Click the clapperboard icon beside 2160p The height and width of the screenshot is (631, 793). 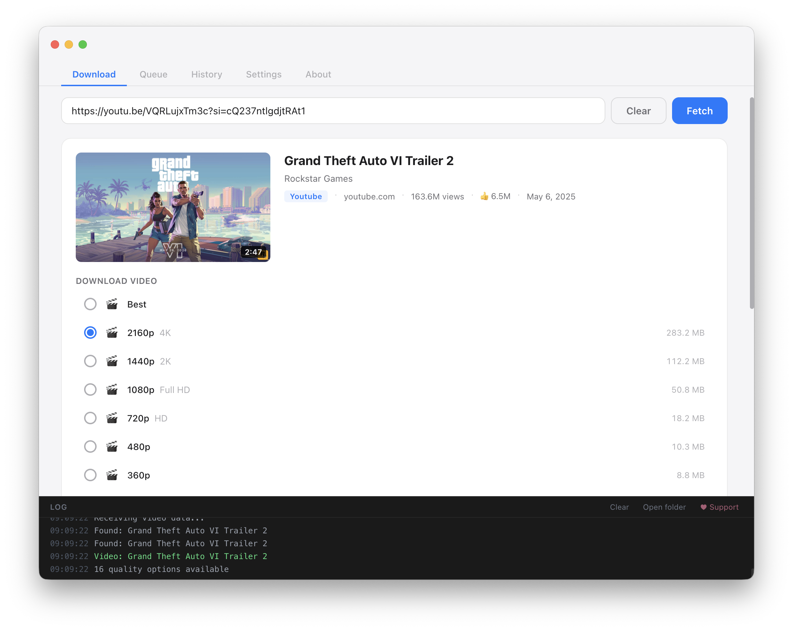point(112,333)
